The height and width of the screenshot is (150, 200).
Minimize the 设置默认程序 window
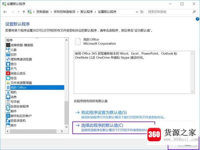coord(170,4)
